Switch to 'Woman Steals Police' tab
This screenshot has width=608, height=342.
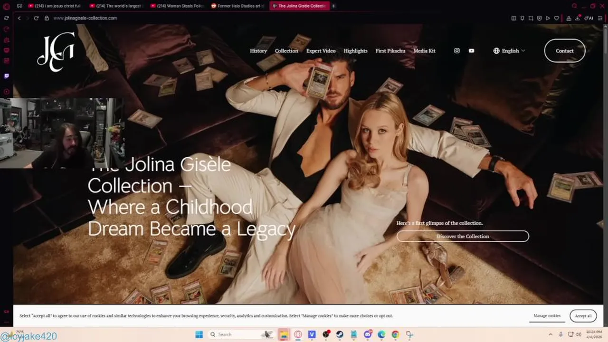coord(177,6)
